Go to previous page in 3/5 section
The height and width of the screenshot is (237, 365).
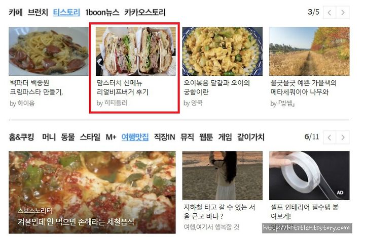329,12
